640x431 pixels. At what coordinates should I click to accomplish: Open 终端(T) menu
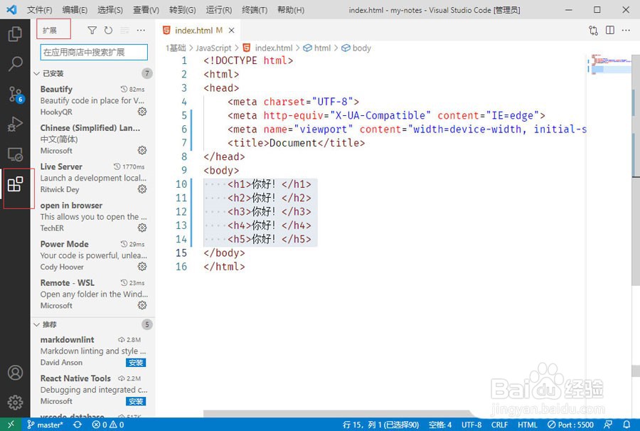[x=255, y=10]
